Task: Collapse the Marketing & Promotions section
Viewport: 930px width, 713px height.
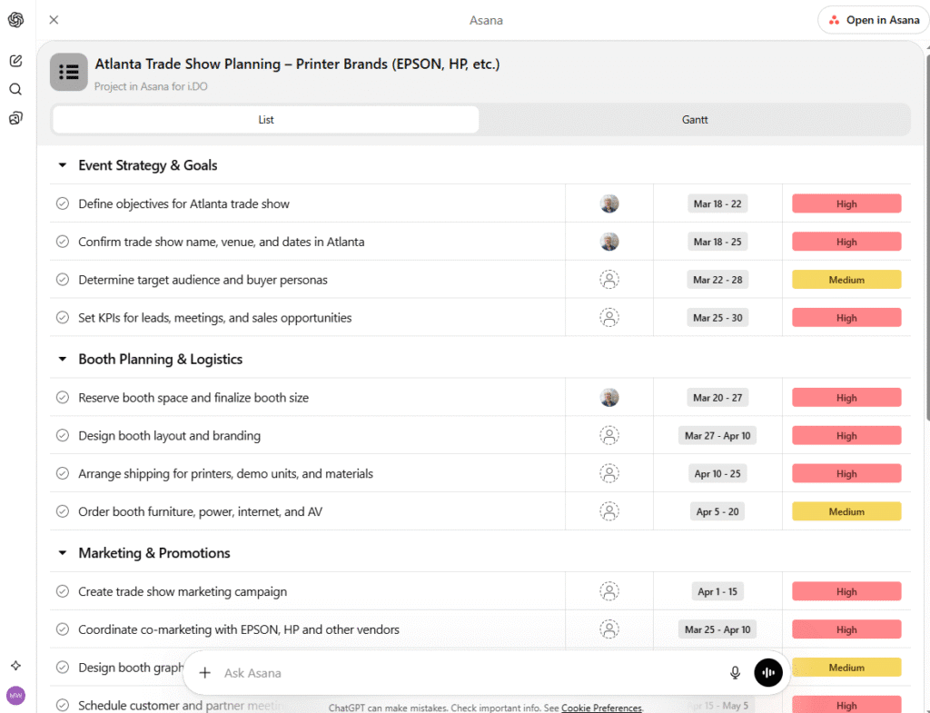Action: (62, 552)
